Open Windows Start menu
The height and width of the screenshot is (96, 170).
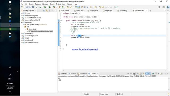10,2
